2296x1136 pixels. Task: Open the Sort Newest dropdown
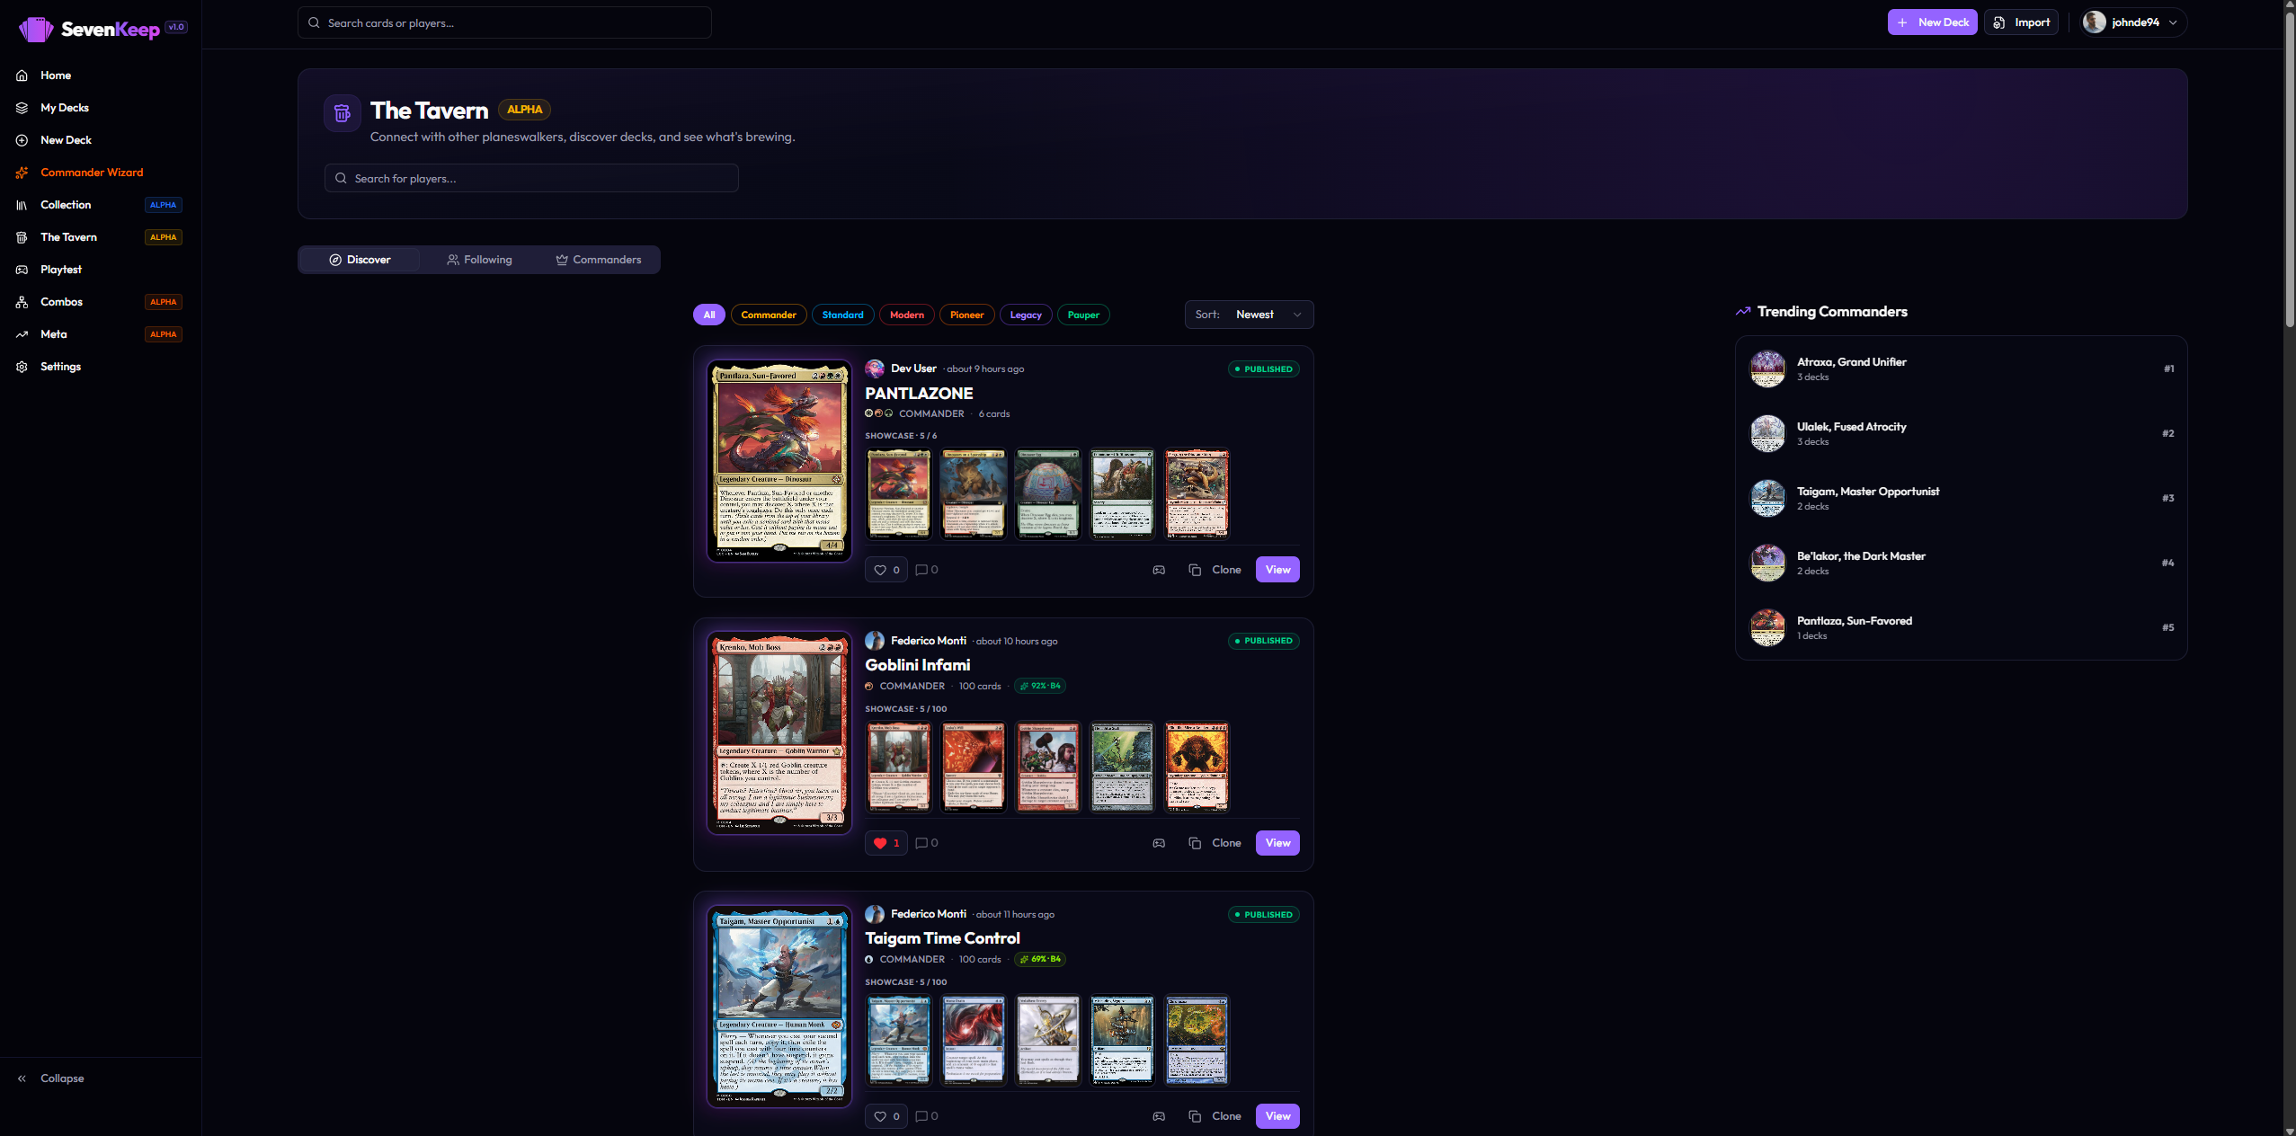point(1249,315)
